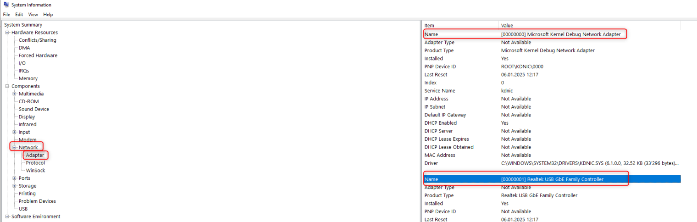Click the System Information app icon
697x222 pixels.
click(6, 5)
